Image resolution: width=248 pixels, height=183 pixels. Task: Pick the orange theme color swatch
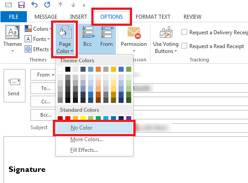pos(98,69)
